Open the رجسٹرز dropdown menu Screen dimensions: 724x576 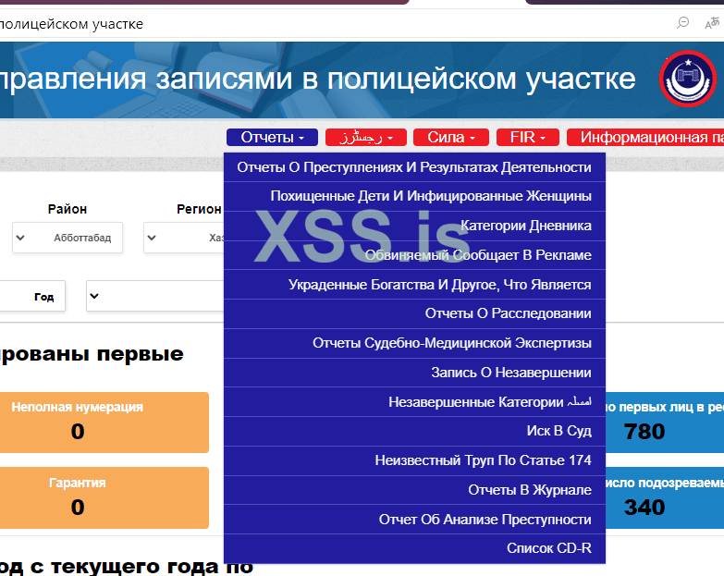click(x=365, y=137)
